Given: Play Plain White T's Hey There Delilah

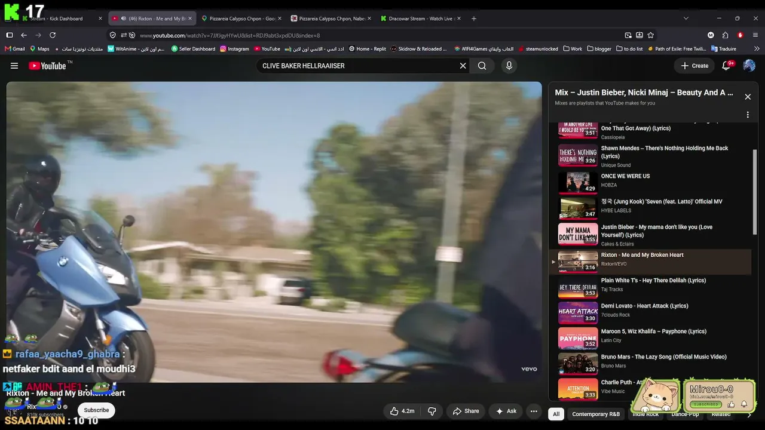Looking at the screenshot, I should (x=650, y=286).
